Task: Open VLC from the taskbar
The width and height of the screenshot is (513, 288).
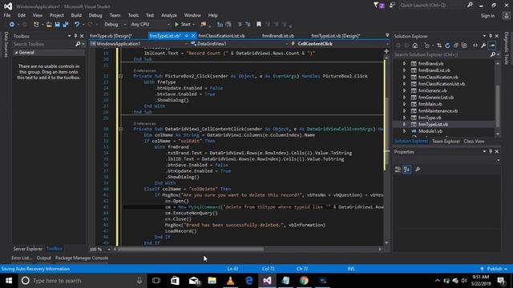Action: click(230, 281)
